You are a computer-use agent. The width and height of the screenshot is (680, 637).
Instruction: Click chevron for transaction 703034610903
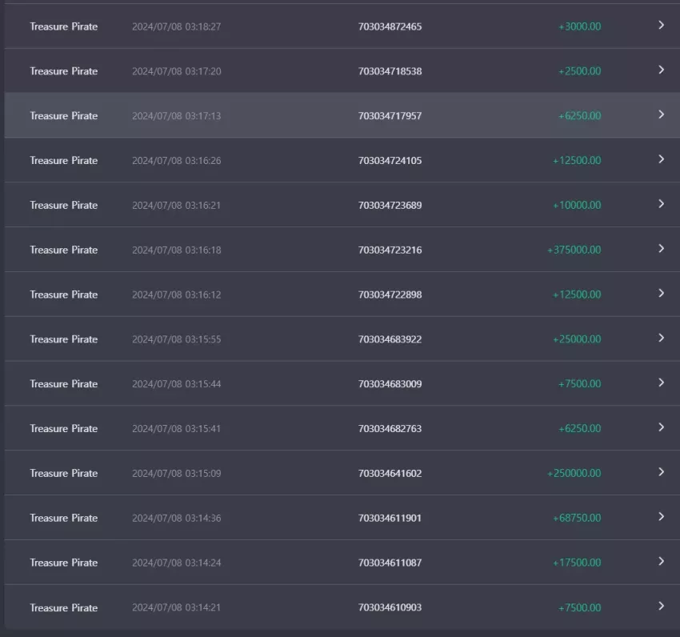[x=661, y=607]
